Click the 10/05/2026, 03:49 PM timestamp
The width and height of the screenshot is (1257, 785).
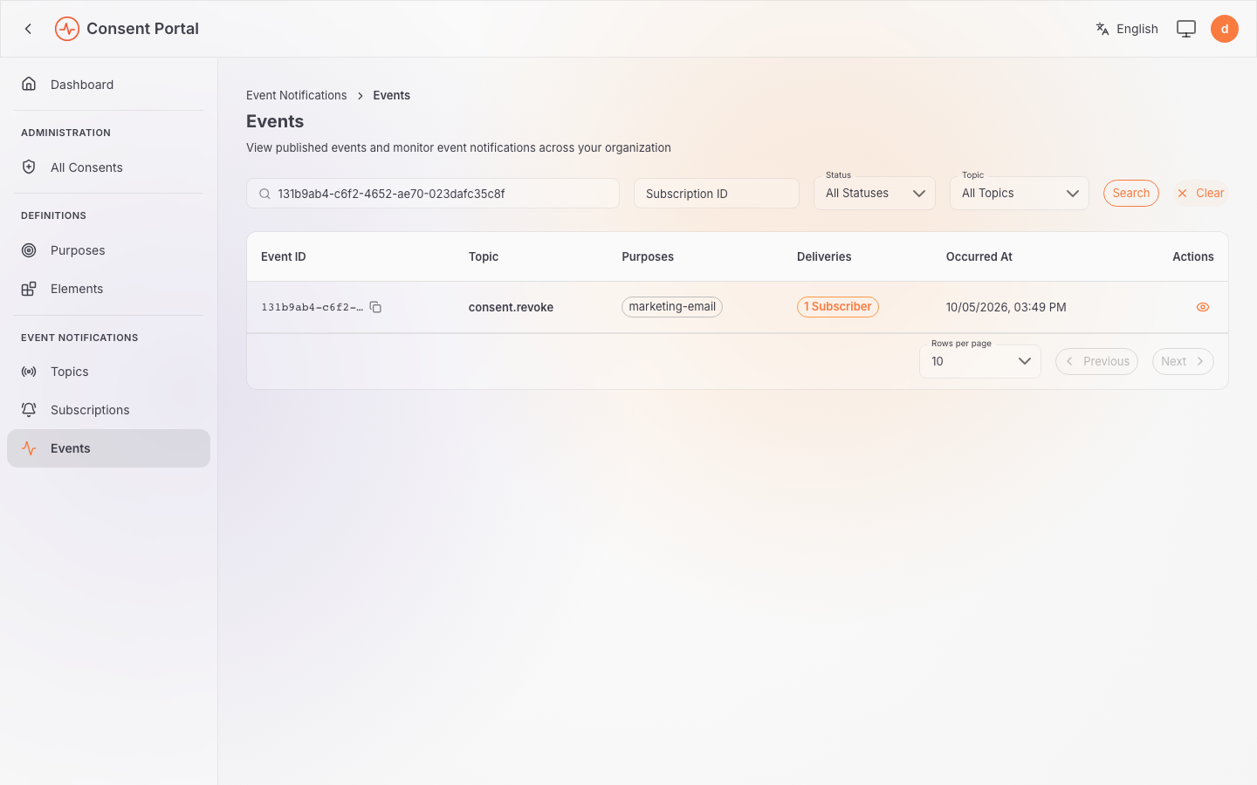coord(1006,307)
